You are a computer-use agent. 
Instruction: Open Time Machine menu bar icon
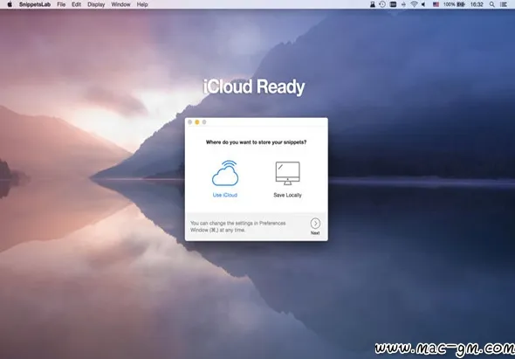tap(382, 4)
